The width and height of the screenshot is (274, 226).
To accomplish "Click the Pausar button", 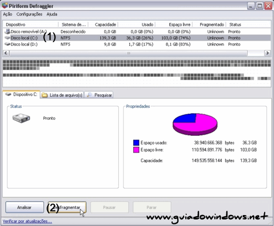I will (x=110, y=207).
